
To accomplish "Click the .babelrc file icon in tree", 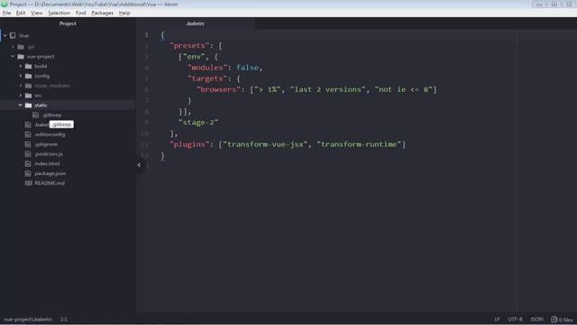I will click(28, 125).
